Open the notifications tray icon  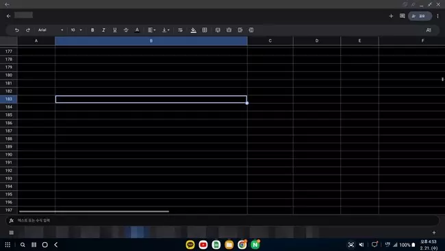[374, 244]
